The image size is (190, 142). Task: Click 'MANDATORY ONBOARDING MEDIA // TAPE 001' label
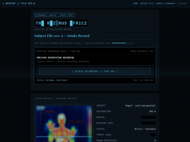point(58,51)
